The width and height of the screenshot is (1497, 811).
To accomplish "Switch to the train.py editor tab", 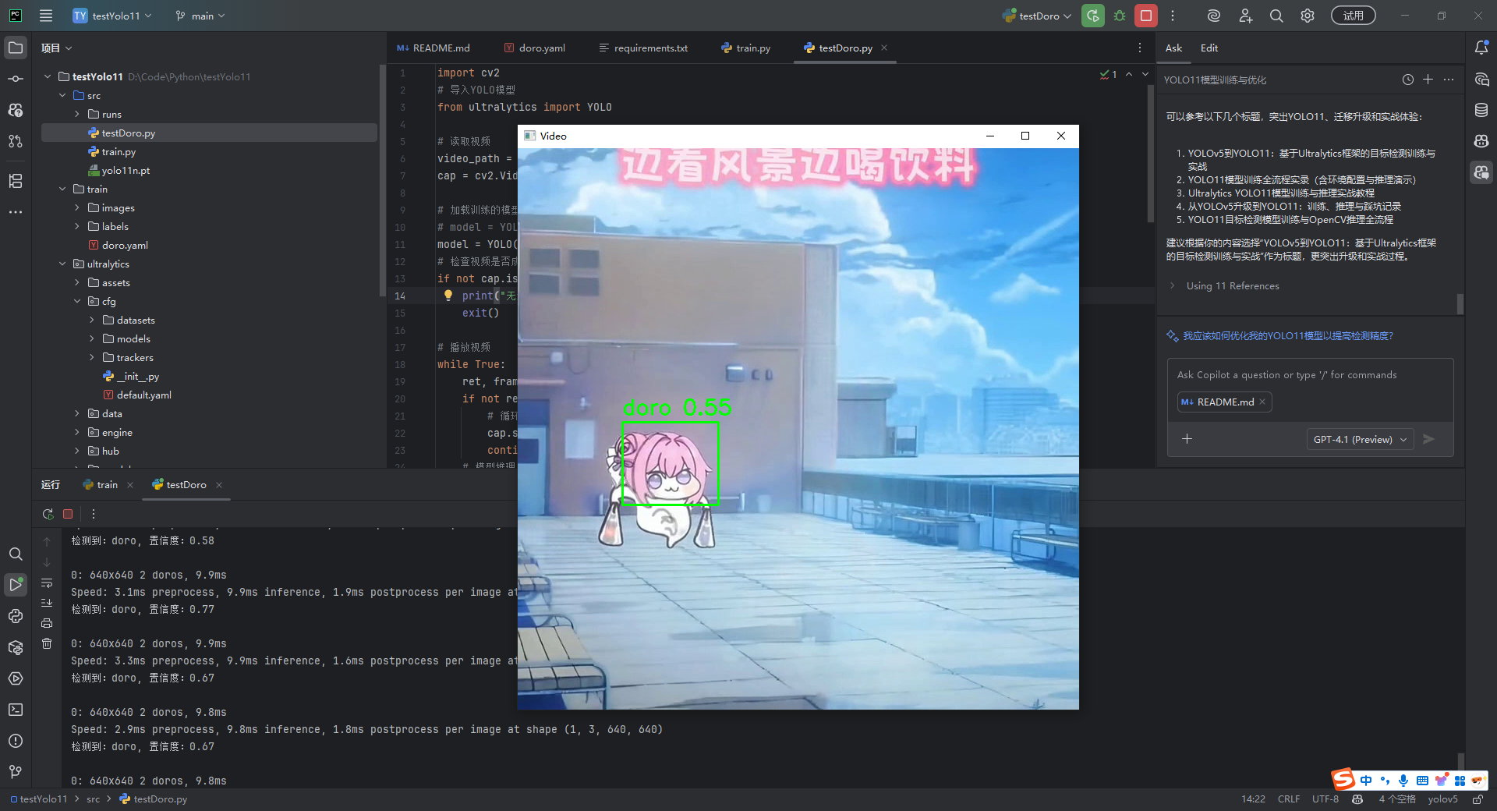I will pyautogui.click(x=746, y=48).
